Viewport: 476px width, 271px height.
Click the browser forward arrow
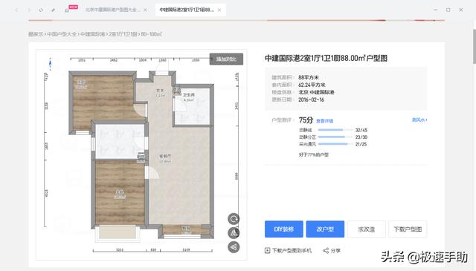(x=28, y=10)
